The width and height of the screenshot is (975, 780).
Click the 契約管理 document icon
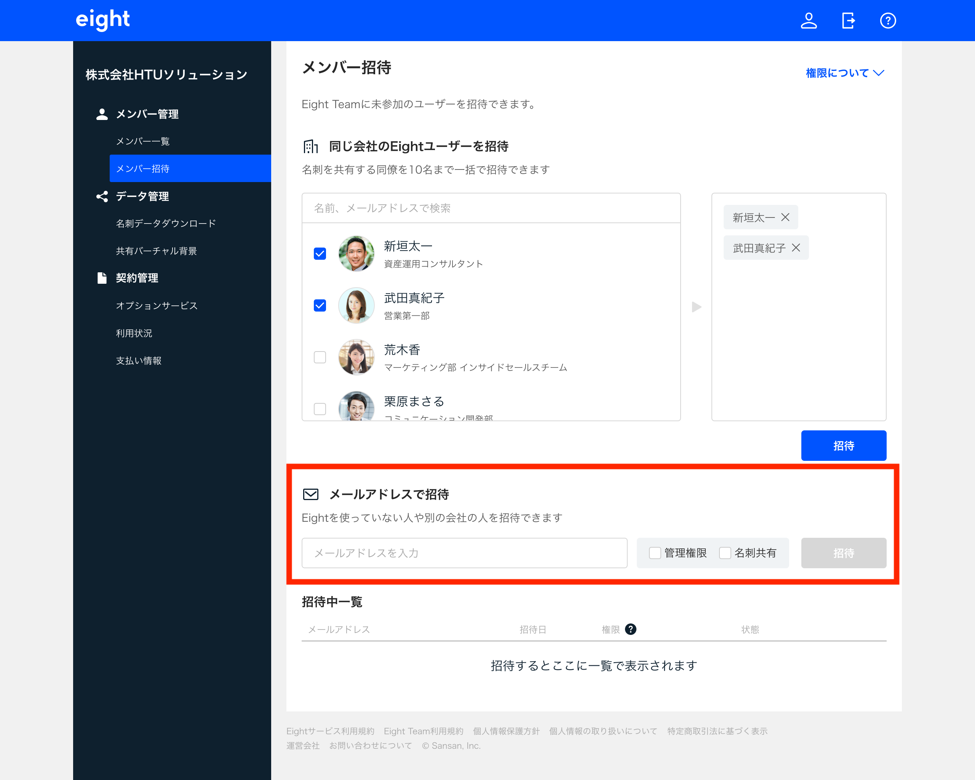[102, 278]
